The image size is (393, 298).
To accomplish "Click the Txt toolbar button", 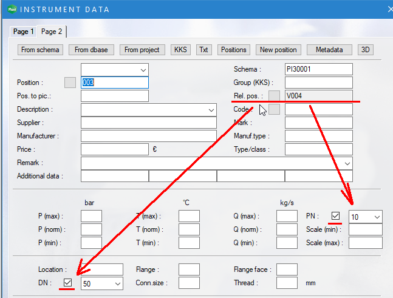I will coord(203,50).
